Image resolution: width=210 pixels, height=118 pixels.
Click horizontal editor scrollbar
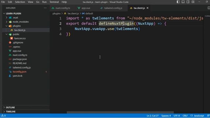tap(120, 112)
